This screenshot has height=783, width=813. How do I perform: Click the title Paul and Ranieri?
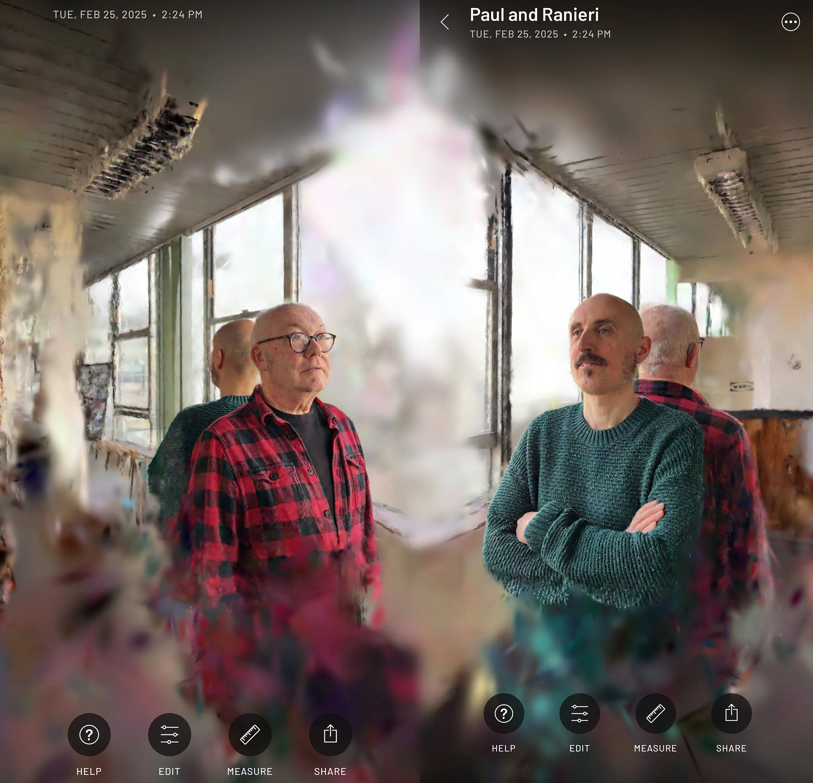coord(534,15)
